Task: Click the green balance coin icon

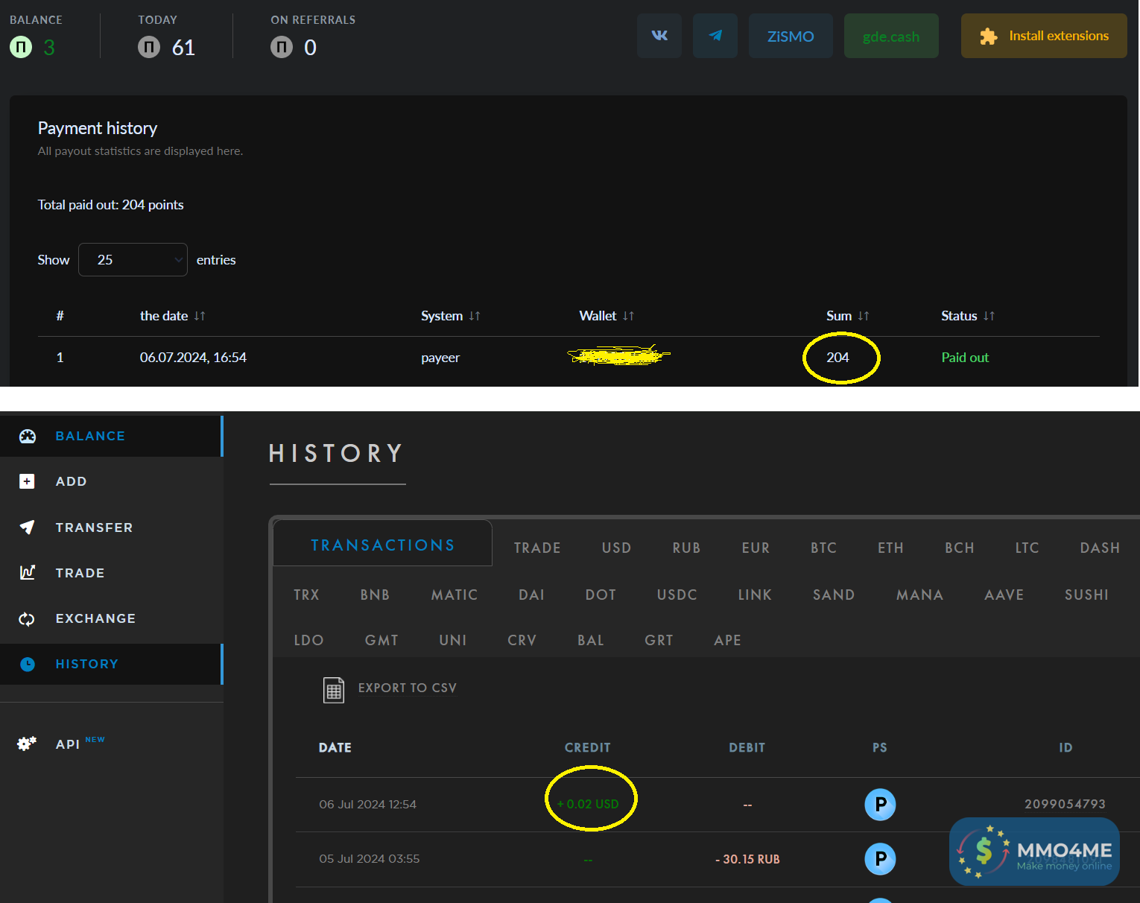Action: [x=21, y=48]
